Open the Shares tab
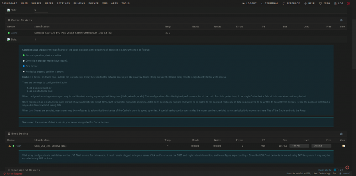 point(36,4)
